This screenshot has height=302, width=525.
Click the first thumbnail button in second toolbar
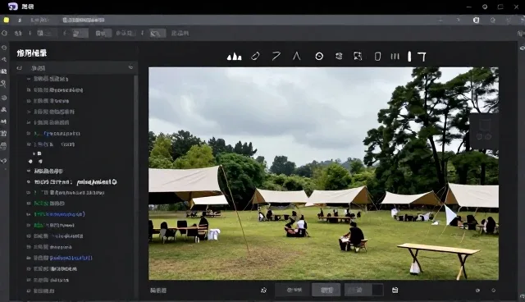pos(80,33)
